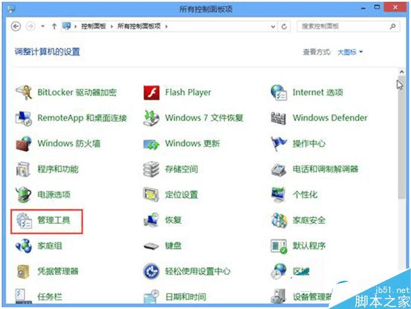Open the 日期和时间 calendar icon
411x309 pixels.
coord(151,297)
